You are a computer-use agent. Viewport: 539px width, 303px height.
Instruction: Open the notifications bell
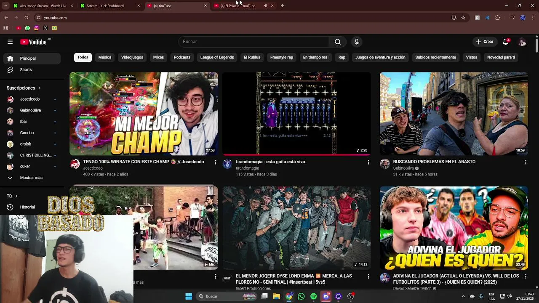(506, 42)
